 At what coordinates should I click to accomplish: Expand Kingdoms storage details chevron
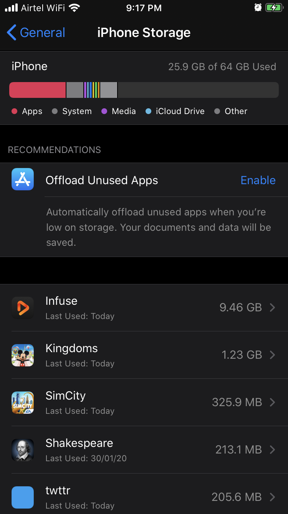point(273,355)
